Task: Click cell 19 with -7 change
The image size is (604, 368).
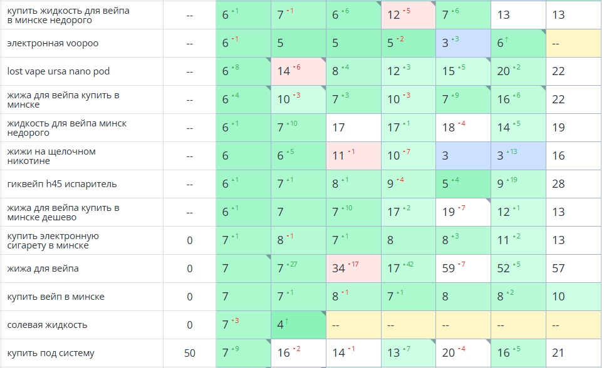Action: 463,212
